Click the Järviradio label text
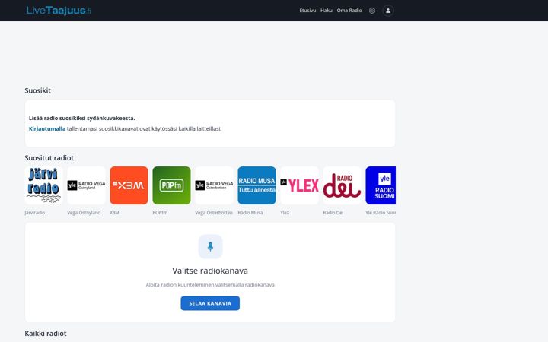 click(34, 213)
